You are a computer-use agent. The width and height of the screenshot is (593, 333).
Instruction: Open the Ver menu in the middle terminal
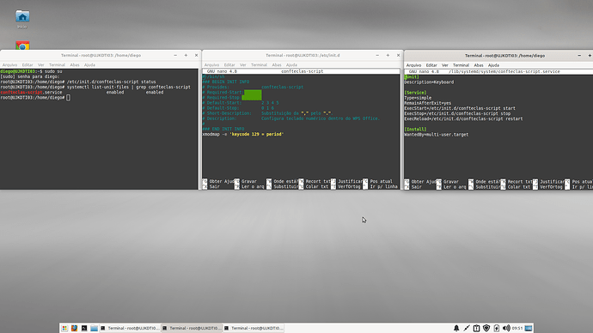243,65
